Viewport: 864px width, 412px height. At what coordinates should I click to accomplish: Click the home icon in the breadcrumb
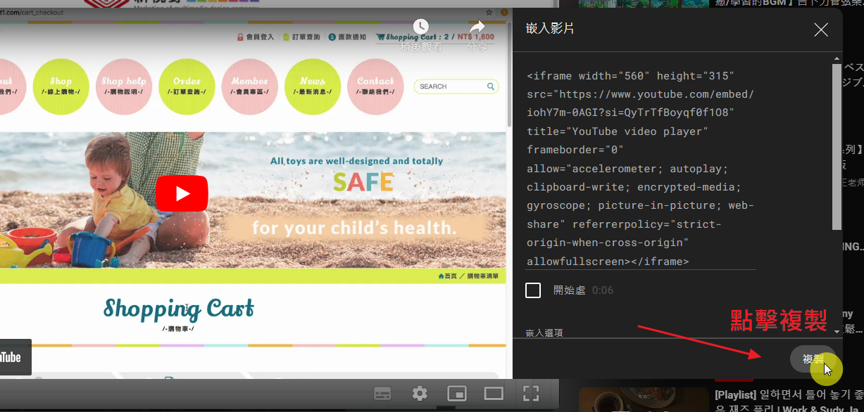pyautogui.click(x=441, y=276)
